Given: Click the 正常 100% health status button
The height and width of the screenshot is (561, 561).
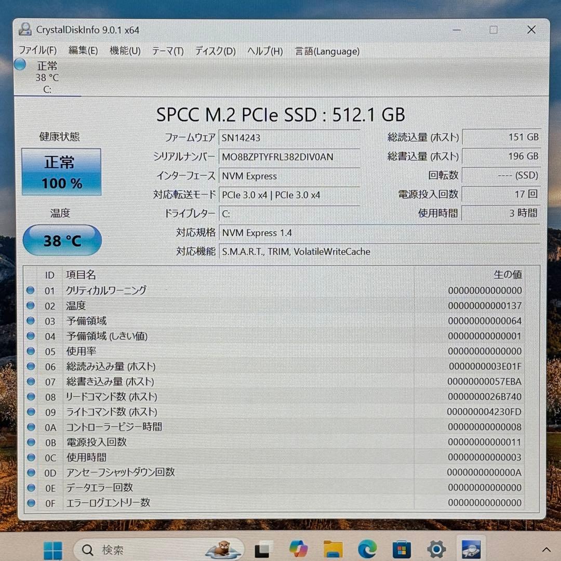Looking at the screenshot, I should point(61,171).
